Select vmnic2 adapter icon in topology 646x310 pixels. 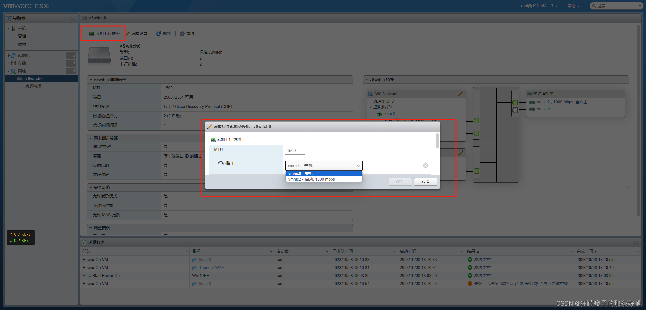[x=532, y=102]
